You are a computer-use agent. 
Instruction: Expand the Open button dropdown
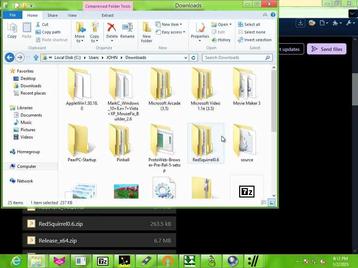coord(231,24)
